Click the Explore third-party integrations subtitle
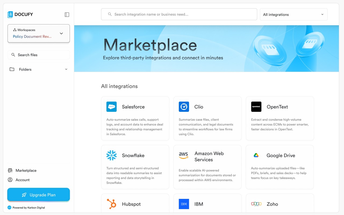The image size is (344, 215). (163, 58)
